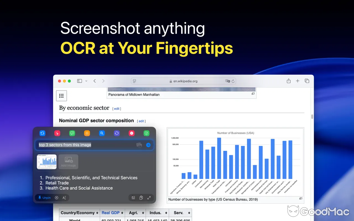Click the orange sun icon in the popup
Image resolution: width=354 pixels, height=221 pixels.
[87, 133]
